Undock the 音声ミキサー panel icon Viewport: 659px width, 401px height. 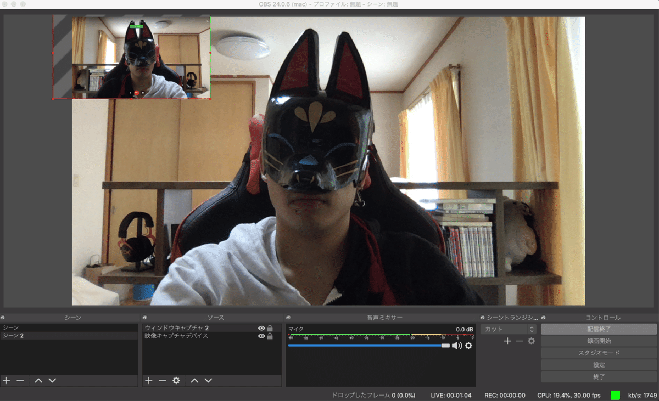[x=288, y=318]
